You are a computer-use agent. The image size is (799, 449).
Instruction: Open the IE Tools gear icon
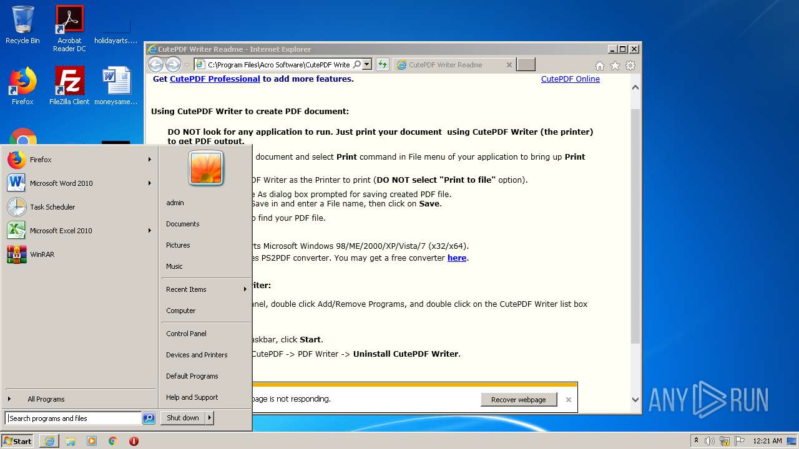coord(630,65)
